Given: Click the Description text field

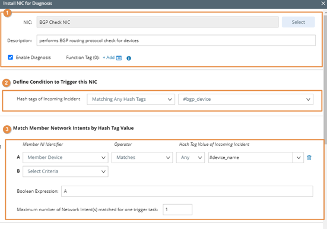Looking at the screenshot, I should pos(176,40).
